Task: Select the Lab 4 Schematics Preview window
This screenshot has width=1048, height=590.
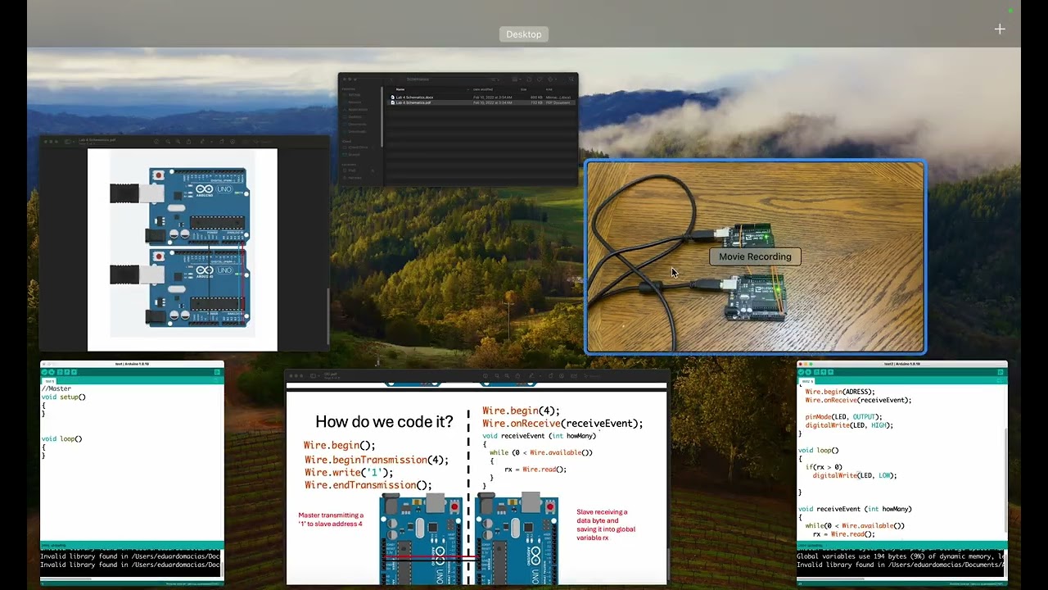Action: 183,244
